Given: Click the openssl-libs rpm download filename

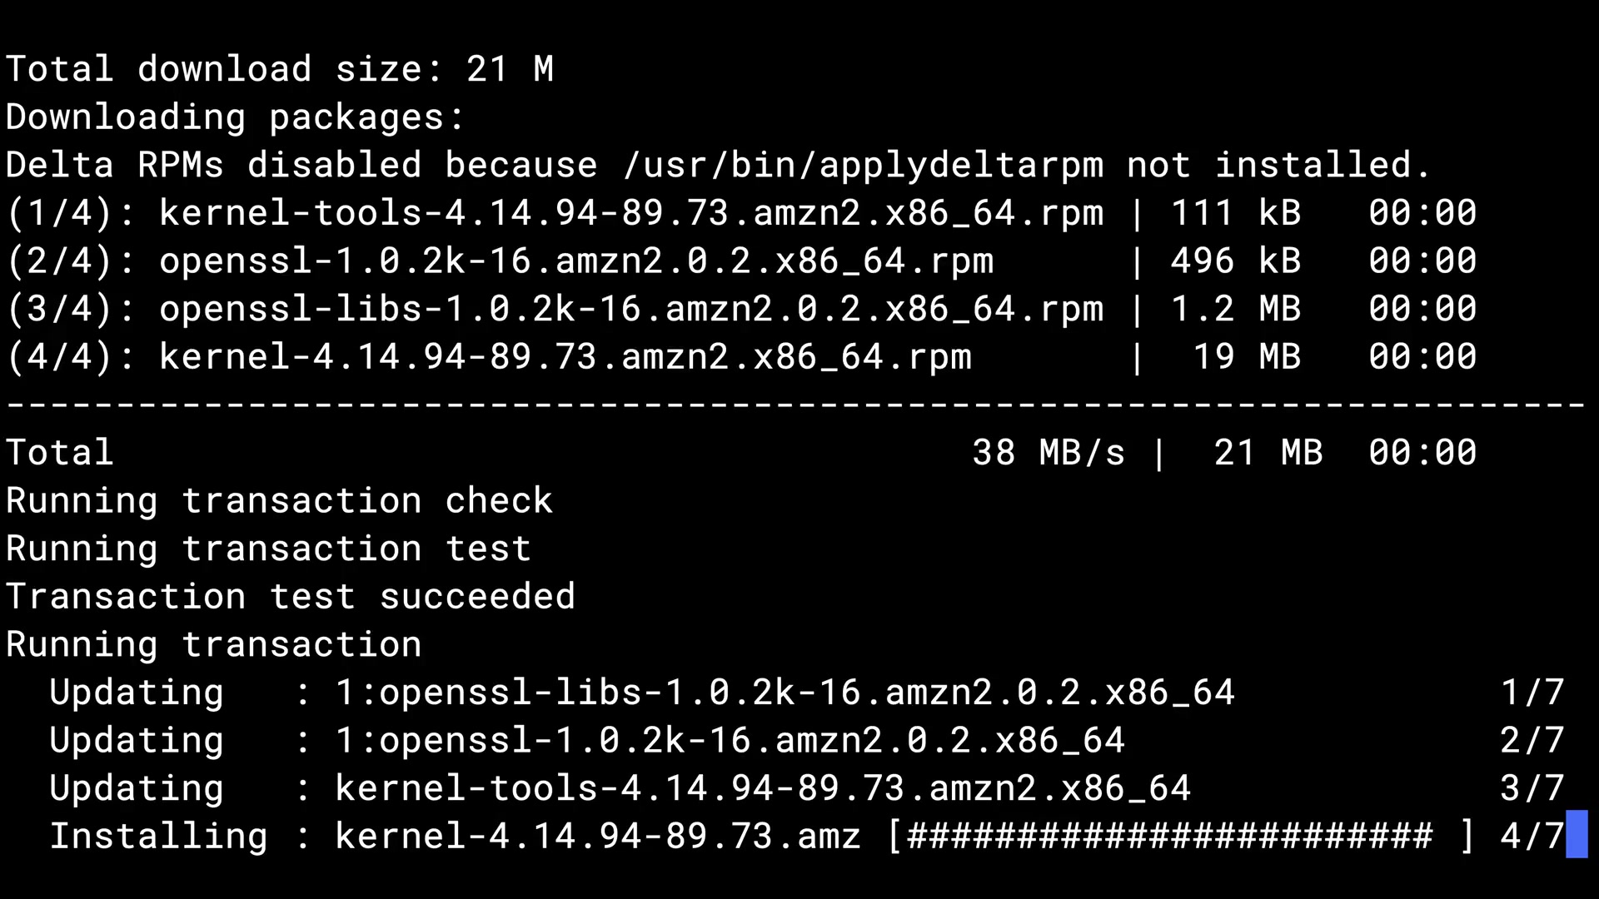Looking at the screenshot, I should 630,310.
